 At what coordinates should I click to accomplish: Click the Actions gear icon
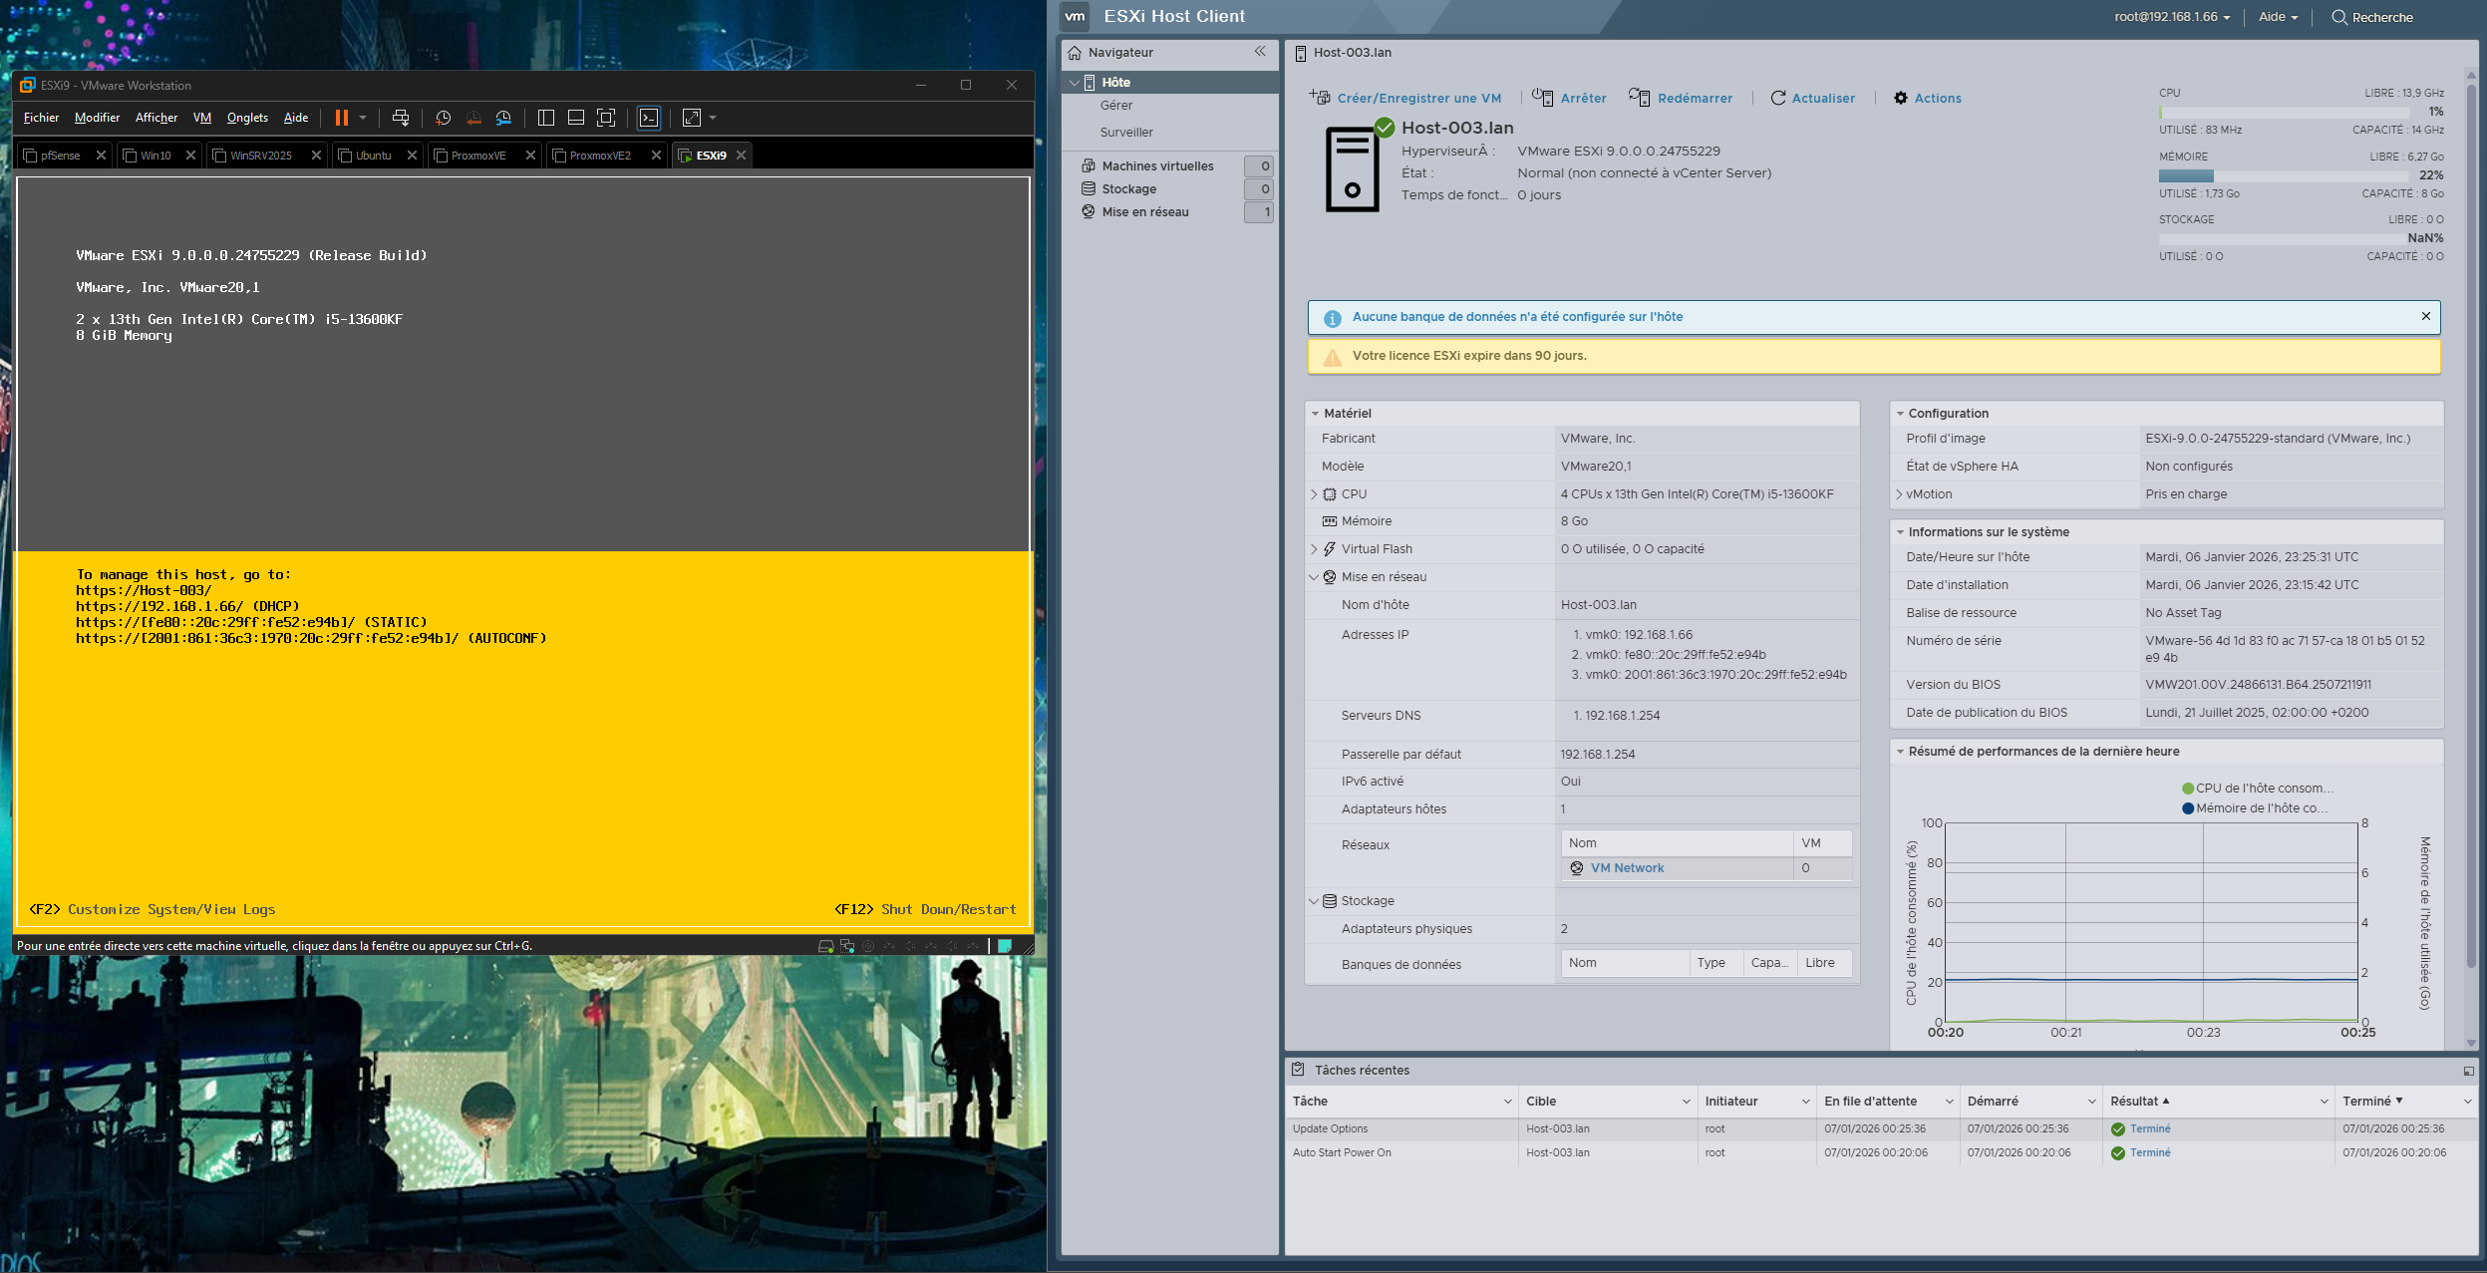point(1900,98)
